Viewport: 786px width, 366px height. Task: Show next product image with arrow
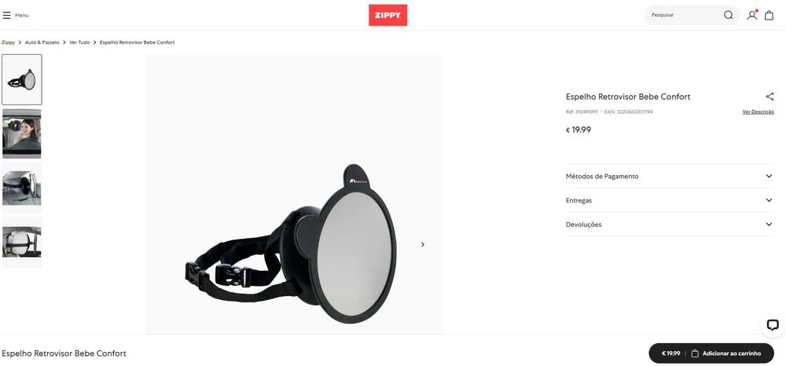pos(423,244)
